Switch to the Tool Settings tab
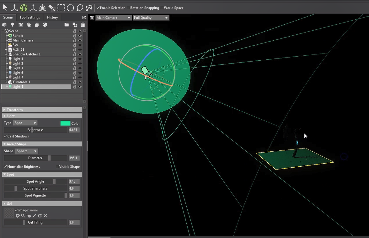The height and width of the screenshot is (238, 369). 29,18
